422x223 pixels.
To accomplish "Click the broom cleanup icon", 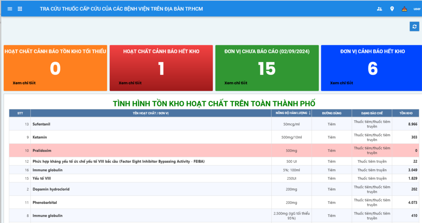I will [404, 9].
